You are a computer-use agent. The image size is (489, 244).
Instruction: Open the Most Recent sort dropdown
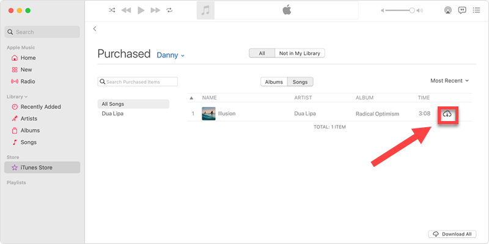click(449, 81)
